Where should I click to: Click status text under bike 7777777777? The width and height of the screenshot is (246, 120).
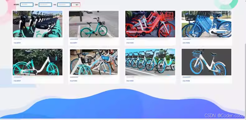(130, 81)
